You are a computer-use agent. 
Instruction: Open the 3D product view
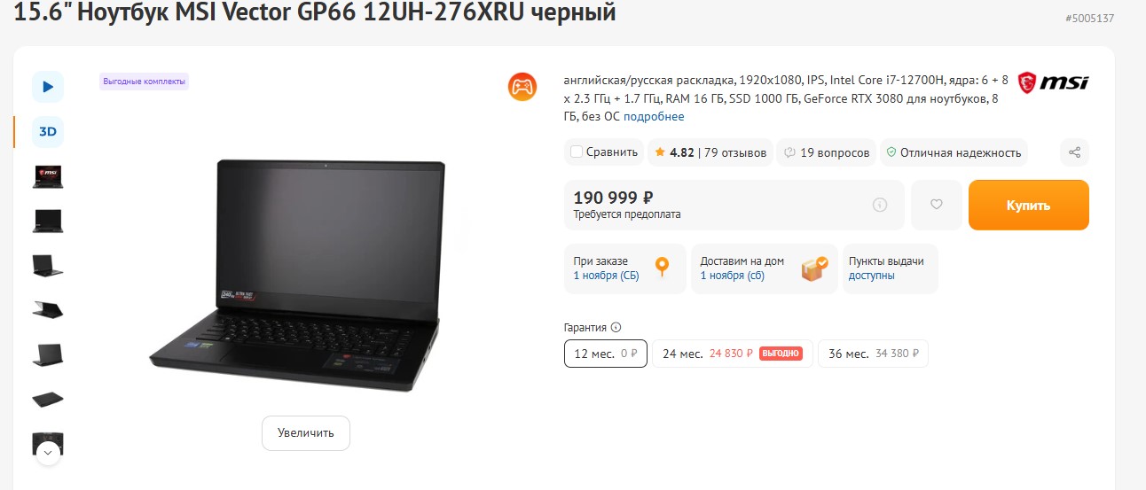point(48,132)
